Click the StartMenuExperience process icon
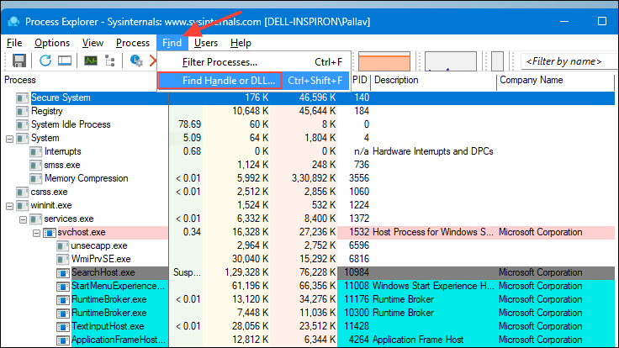Image resolution: width=619 pixels, height=348 pixels. pos(63,286)
